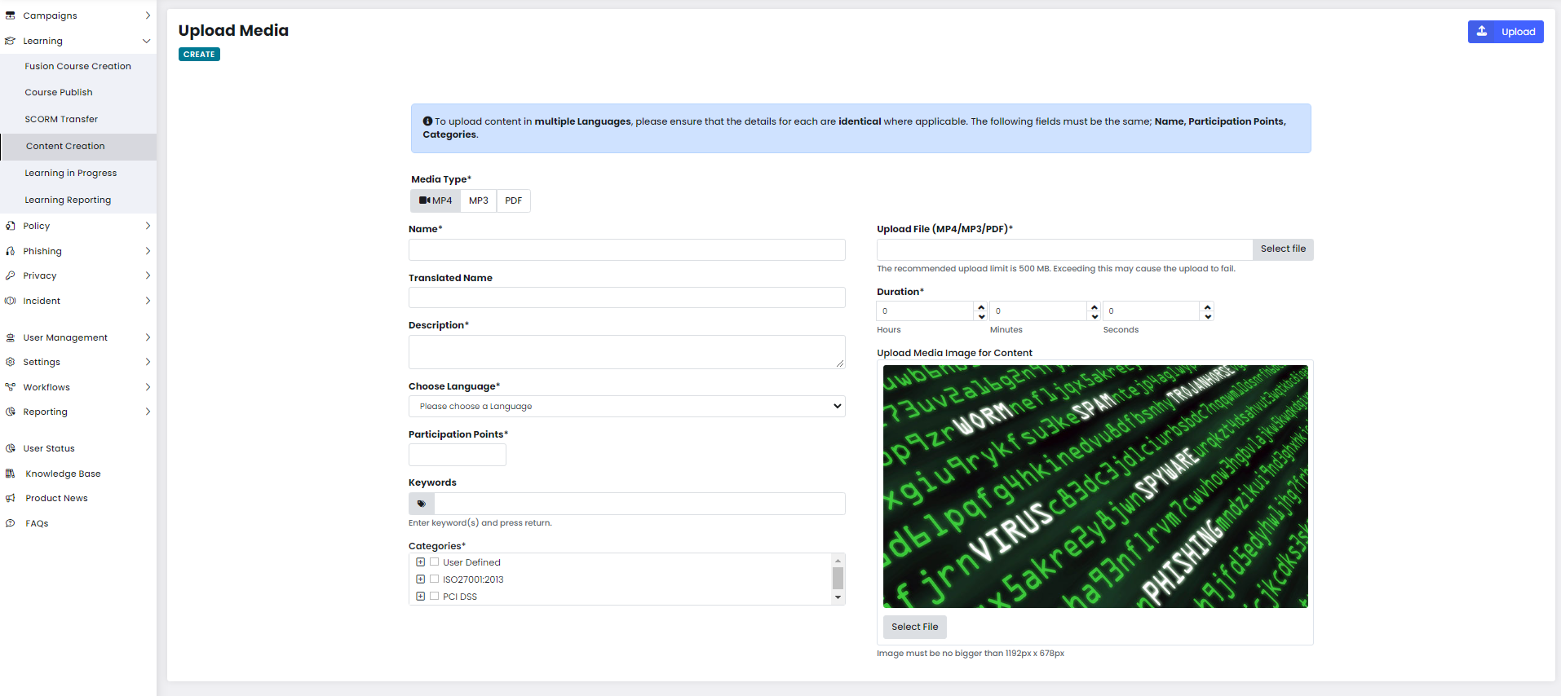Viewport: 1561px width, 696px height.
Task: Click the Seconds number field
Action: 1152,311
